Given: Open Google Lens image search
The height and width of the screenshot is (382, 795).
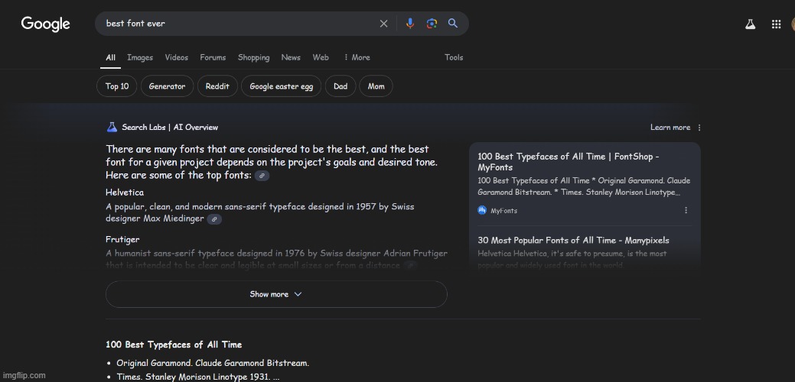Looking at the screenshot, I should click(x=432, y=24).
